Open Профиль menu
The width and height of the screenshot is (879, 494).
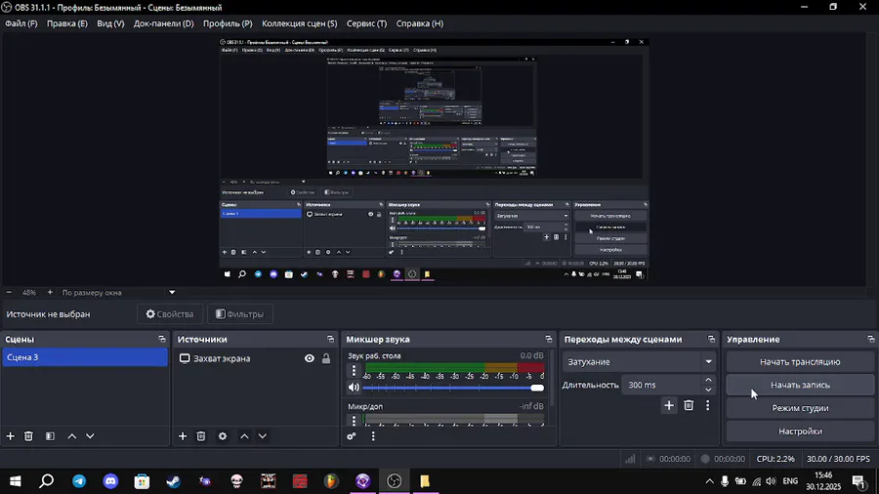click(228, 23)
